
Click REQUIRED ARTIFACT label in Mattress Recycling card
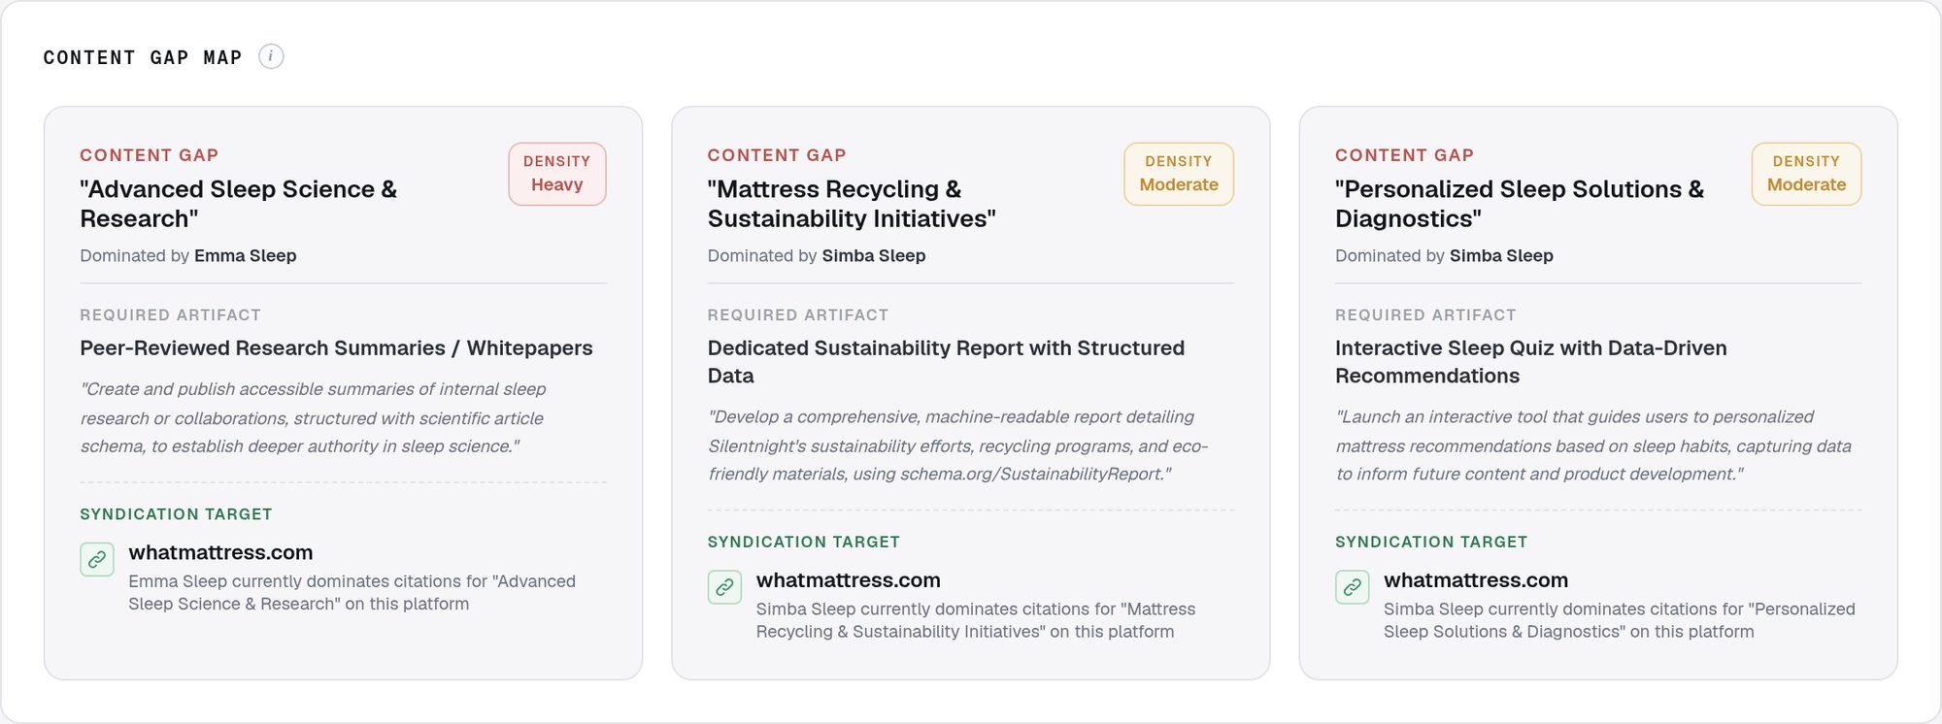pos(798,315)
